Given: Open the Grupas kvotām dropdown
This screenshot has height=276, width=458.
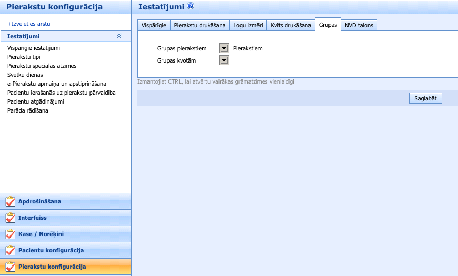Looking at the screenshot, I should tap(224, 60).
